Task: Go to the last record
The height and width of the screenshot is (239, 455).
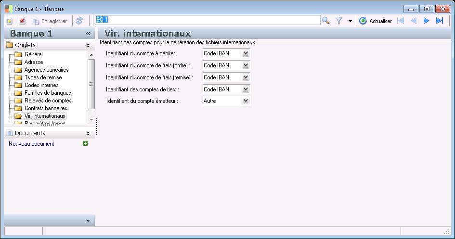Action: click(440, 21)
